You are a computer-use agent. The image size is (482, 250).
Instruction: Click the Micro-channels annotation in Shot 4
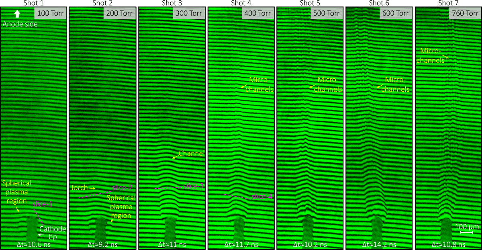pos(261,85)
